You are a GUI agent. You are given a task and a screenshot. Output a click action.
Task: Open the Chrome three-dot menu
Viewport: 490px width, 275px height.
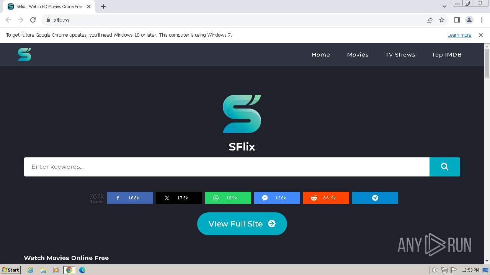click(481, 20)
